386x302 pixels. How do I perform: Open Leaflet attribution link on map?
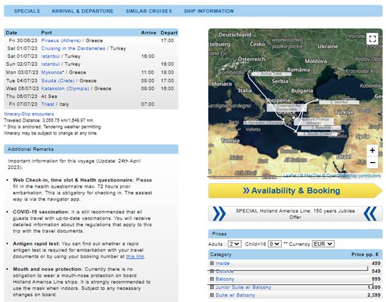point(290,175)
